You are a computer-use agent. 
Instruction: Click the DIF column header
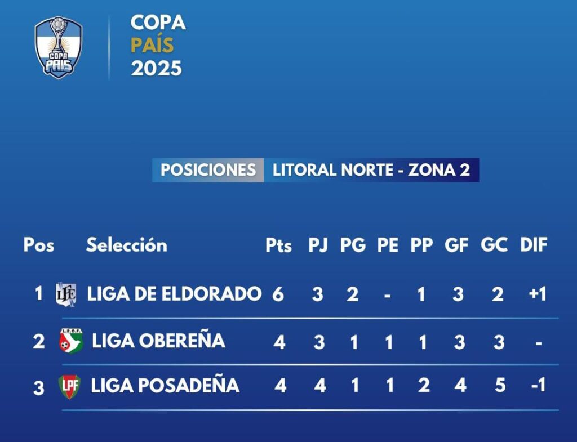point(534,245)
